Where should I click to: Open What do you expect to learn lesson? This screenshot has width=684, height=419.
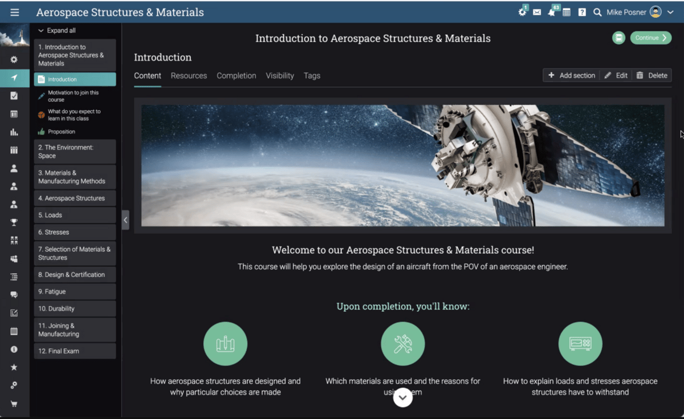click(x=75, y=115)
